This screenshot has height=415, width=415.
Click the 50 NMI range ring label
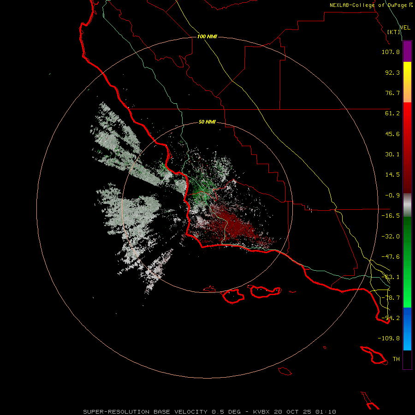pyautogui.click(x=207, y=122)
